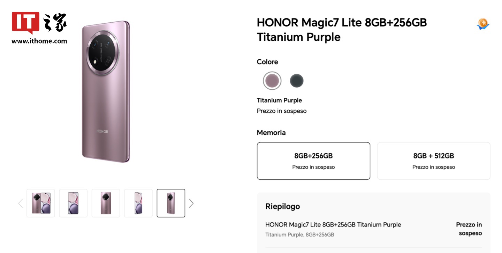The height and width of the screenshot is (253, 502).
Task: Click the Colore section label
Action: 267,62
